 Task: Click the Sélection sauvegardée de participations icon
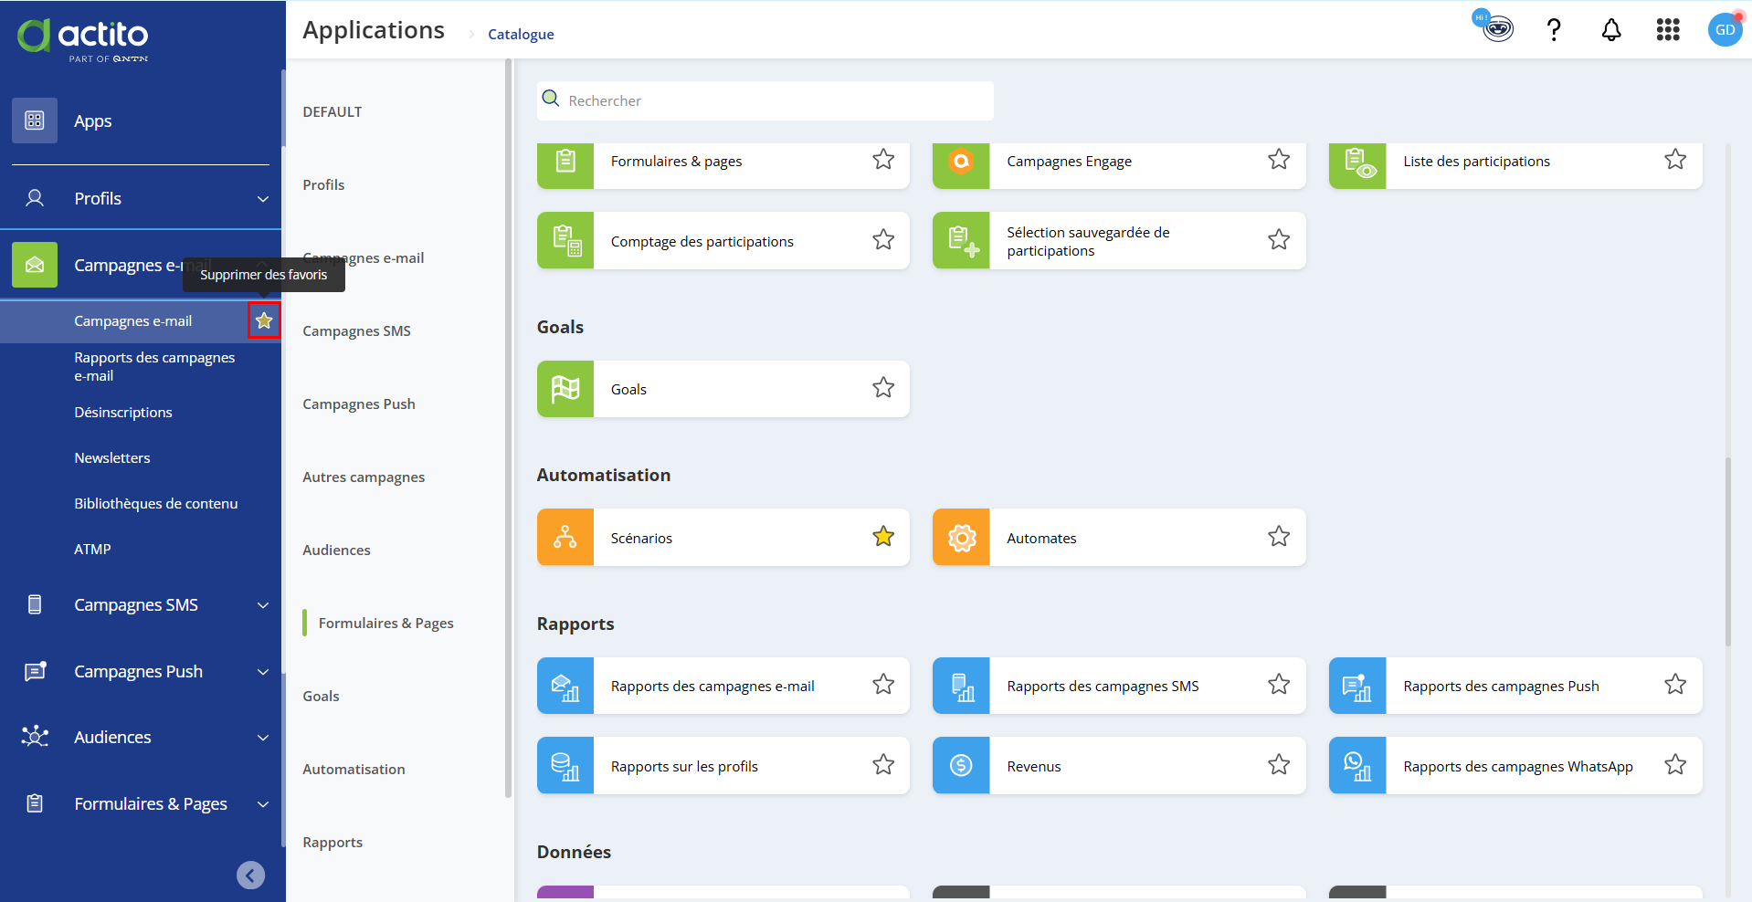coord(961,241)
